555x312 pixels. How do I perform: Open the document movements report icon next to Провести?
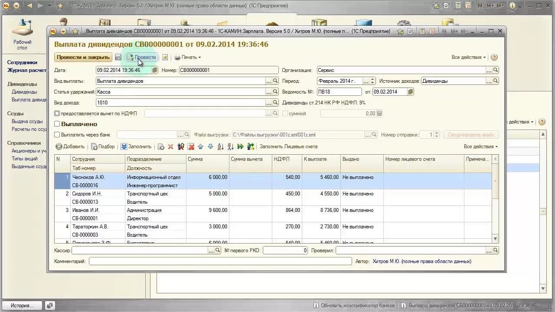[x=165, y=57]
